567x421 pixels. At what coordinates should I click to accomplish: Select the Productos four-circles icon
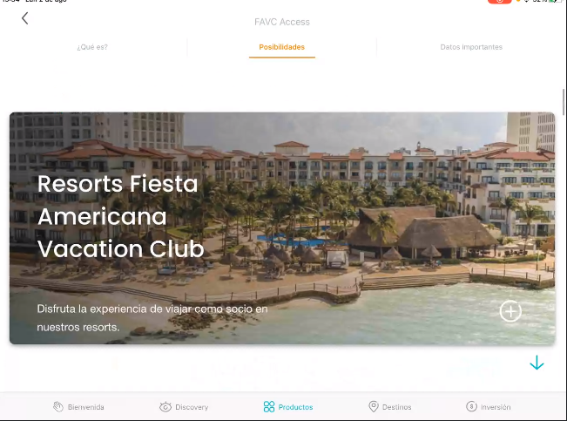[x=269, y=407]
